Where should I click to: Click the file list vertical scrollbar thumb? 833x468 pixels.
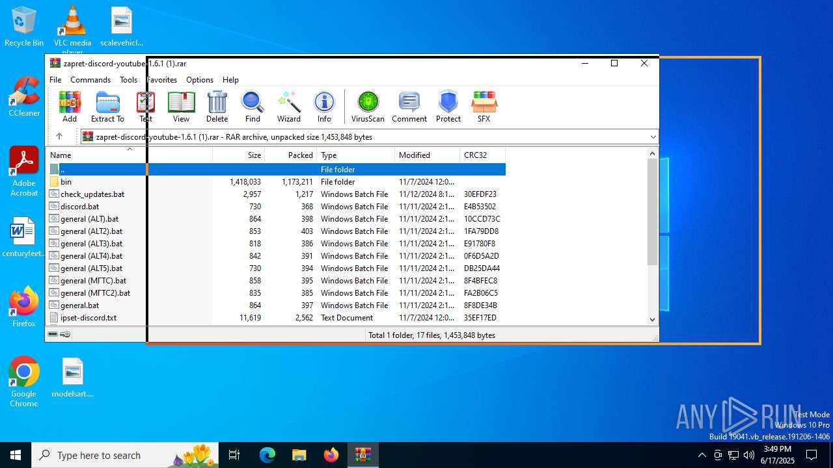653,212
